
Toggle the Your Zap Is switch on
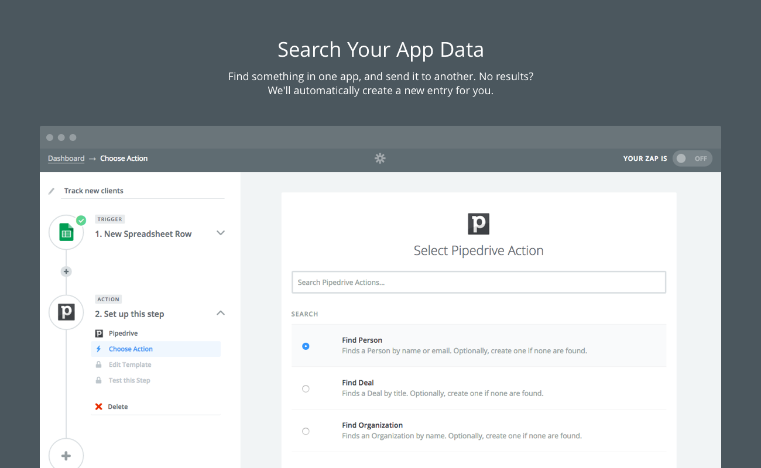point(692,159)
